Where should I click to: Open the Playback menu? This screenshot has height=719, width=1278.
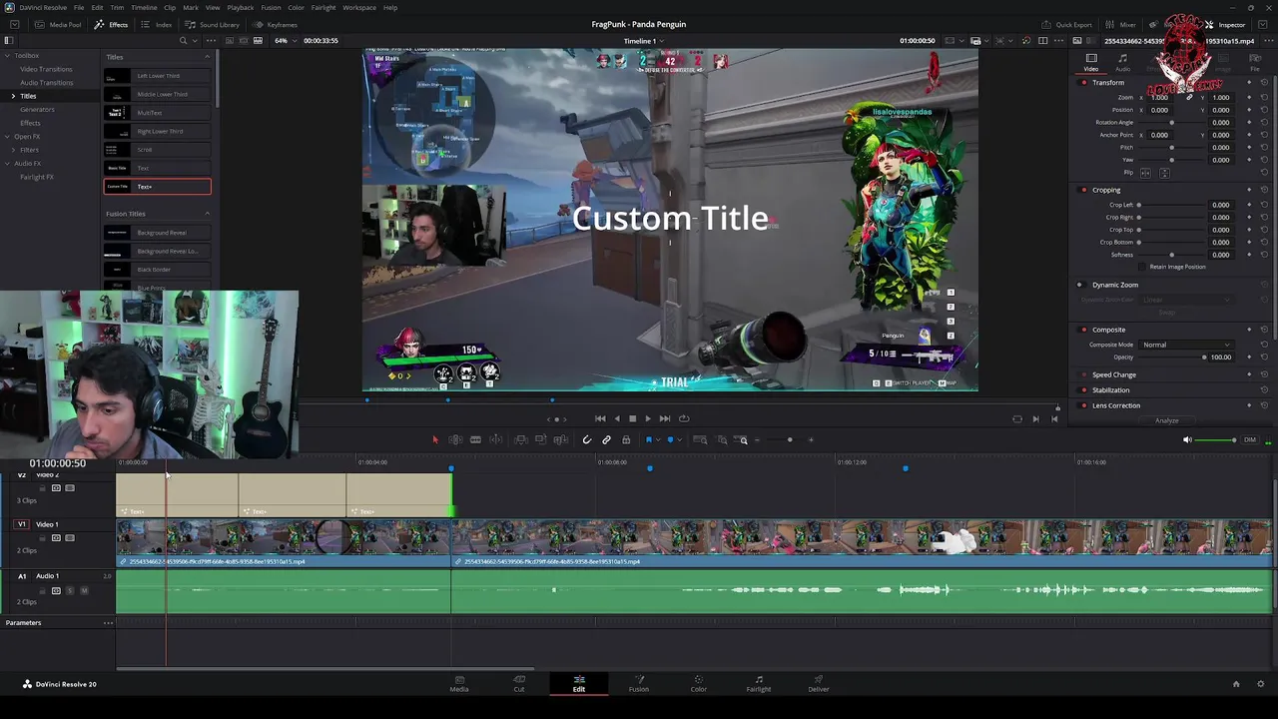(x=240, y=8)
